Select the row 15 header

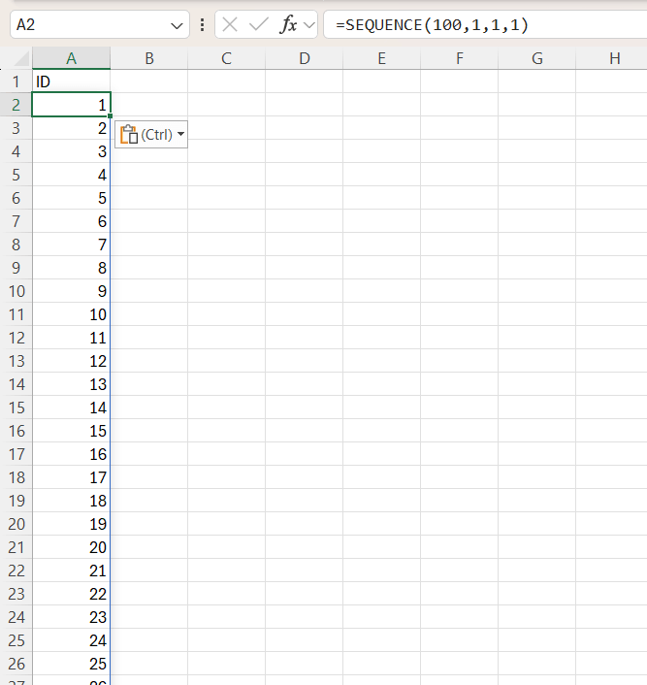pyautogui.click(x=16, y=408)
